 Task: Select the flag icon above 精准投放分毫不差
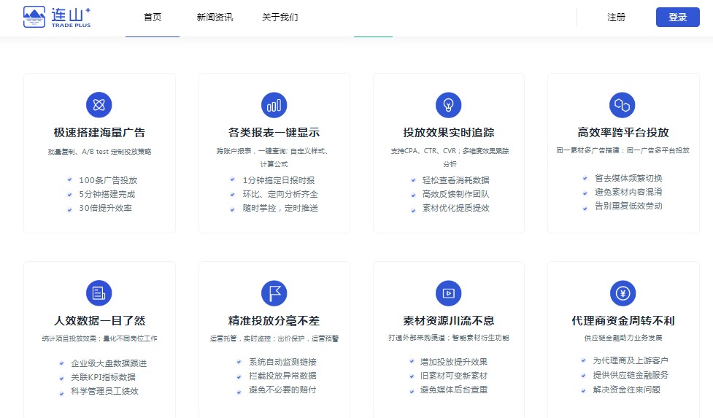point(274,293)
